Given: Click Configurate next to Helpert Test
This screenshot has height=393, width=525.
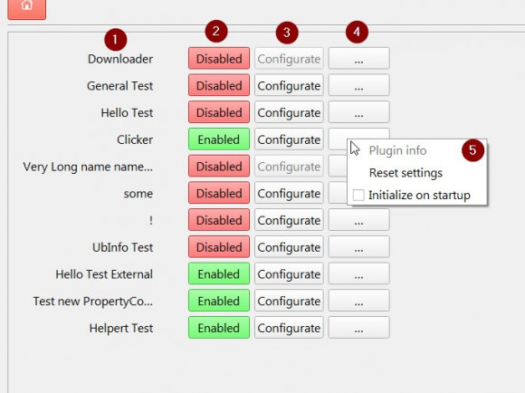Looking at the screenshot, I should [289, 328].
